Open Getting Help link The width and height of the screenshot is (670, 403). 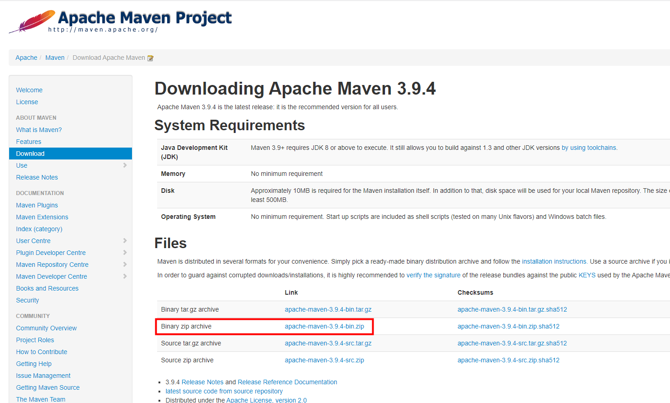pos(34,364)
